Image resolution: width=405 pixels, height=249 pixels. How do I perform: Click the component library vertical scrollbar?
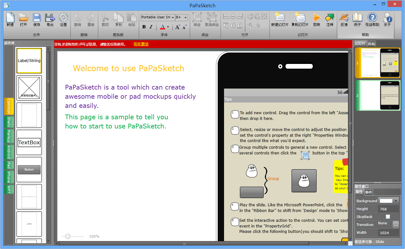tap(48, 81)
